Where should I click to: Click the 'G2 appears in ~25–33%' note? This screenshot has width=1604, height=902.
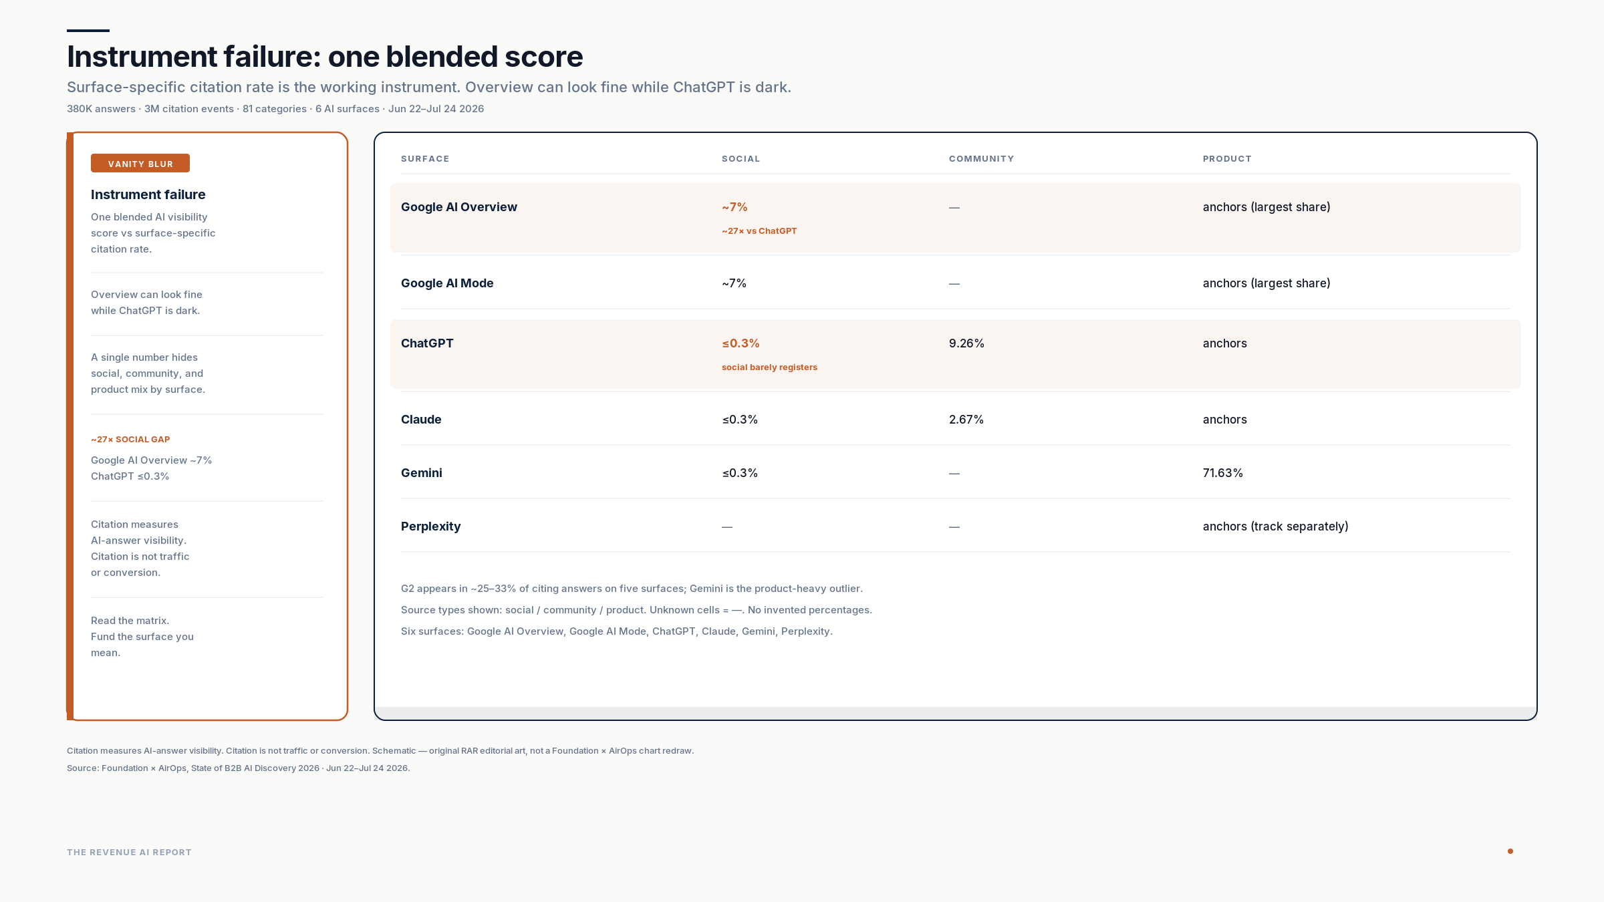pyautogui.click(x=632, y=589)
